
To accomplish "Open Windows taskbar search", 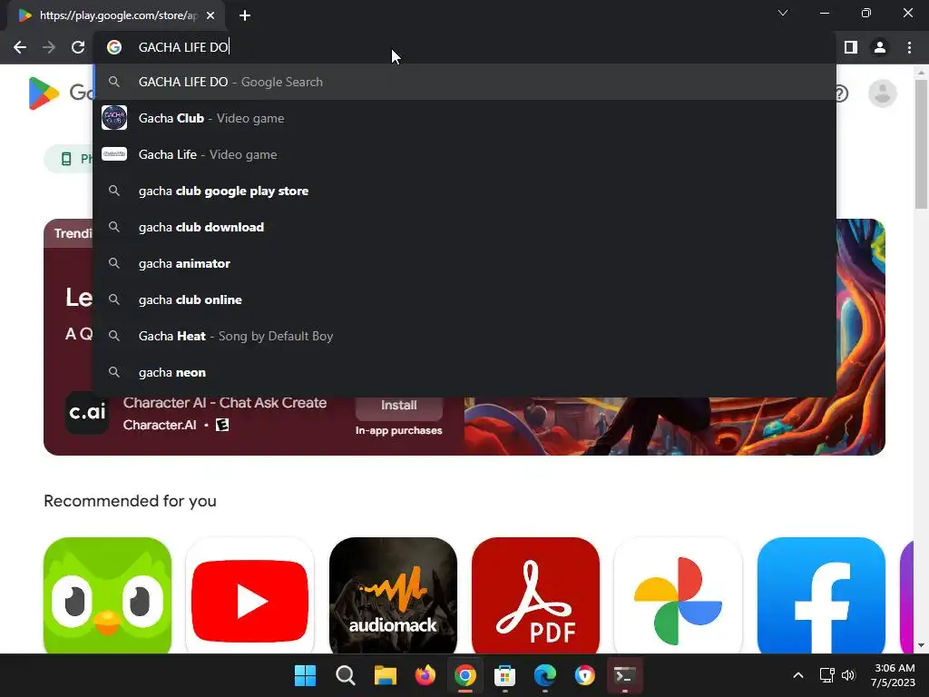I will (346, 675).
